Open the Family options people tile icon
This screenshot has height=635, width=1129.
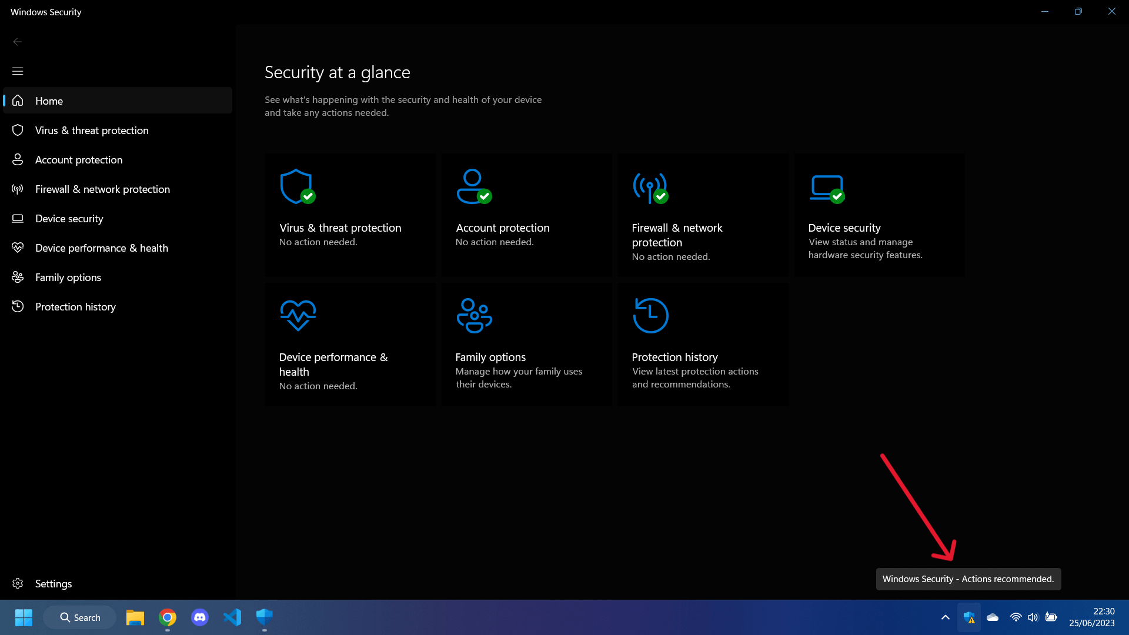coord(474,316)
